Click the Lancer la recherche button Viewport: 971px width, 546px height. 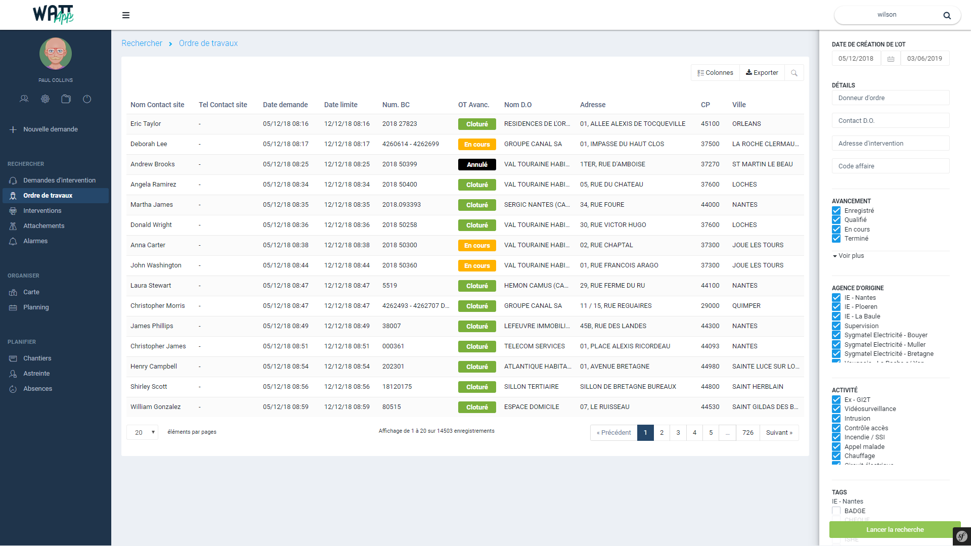pos(894,529)
